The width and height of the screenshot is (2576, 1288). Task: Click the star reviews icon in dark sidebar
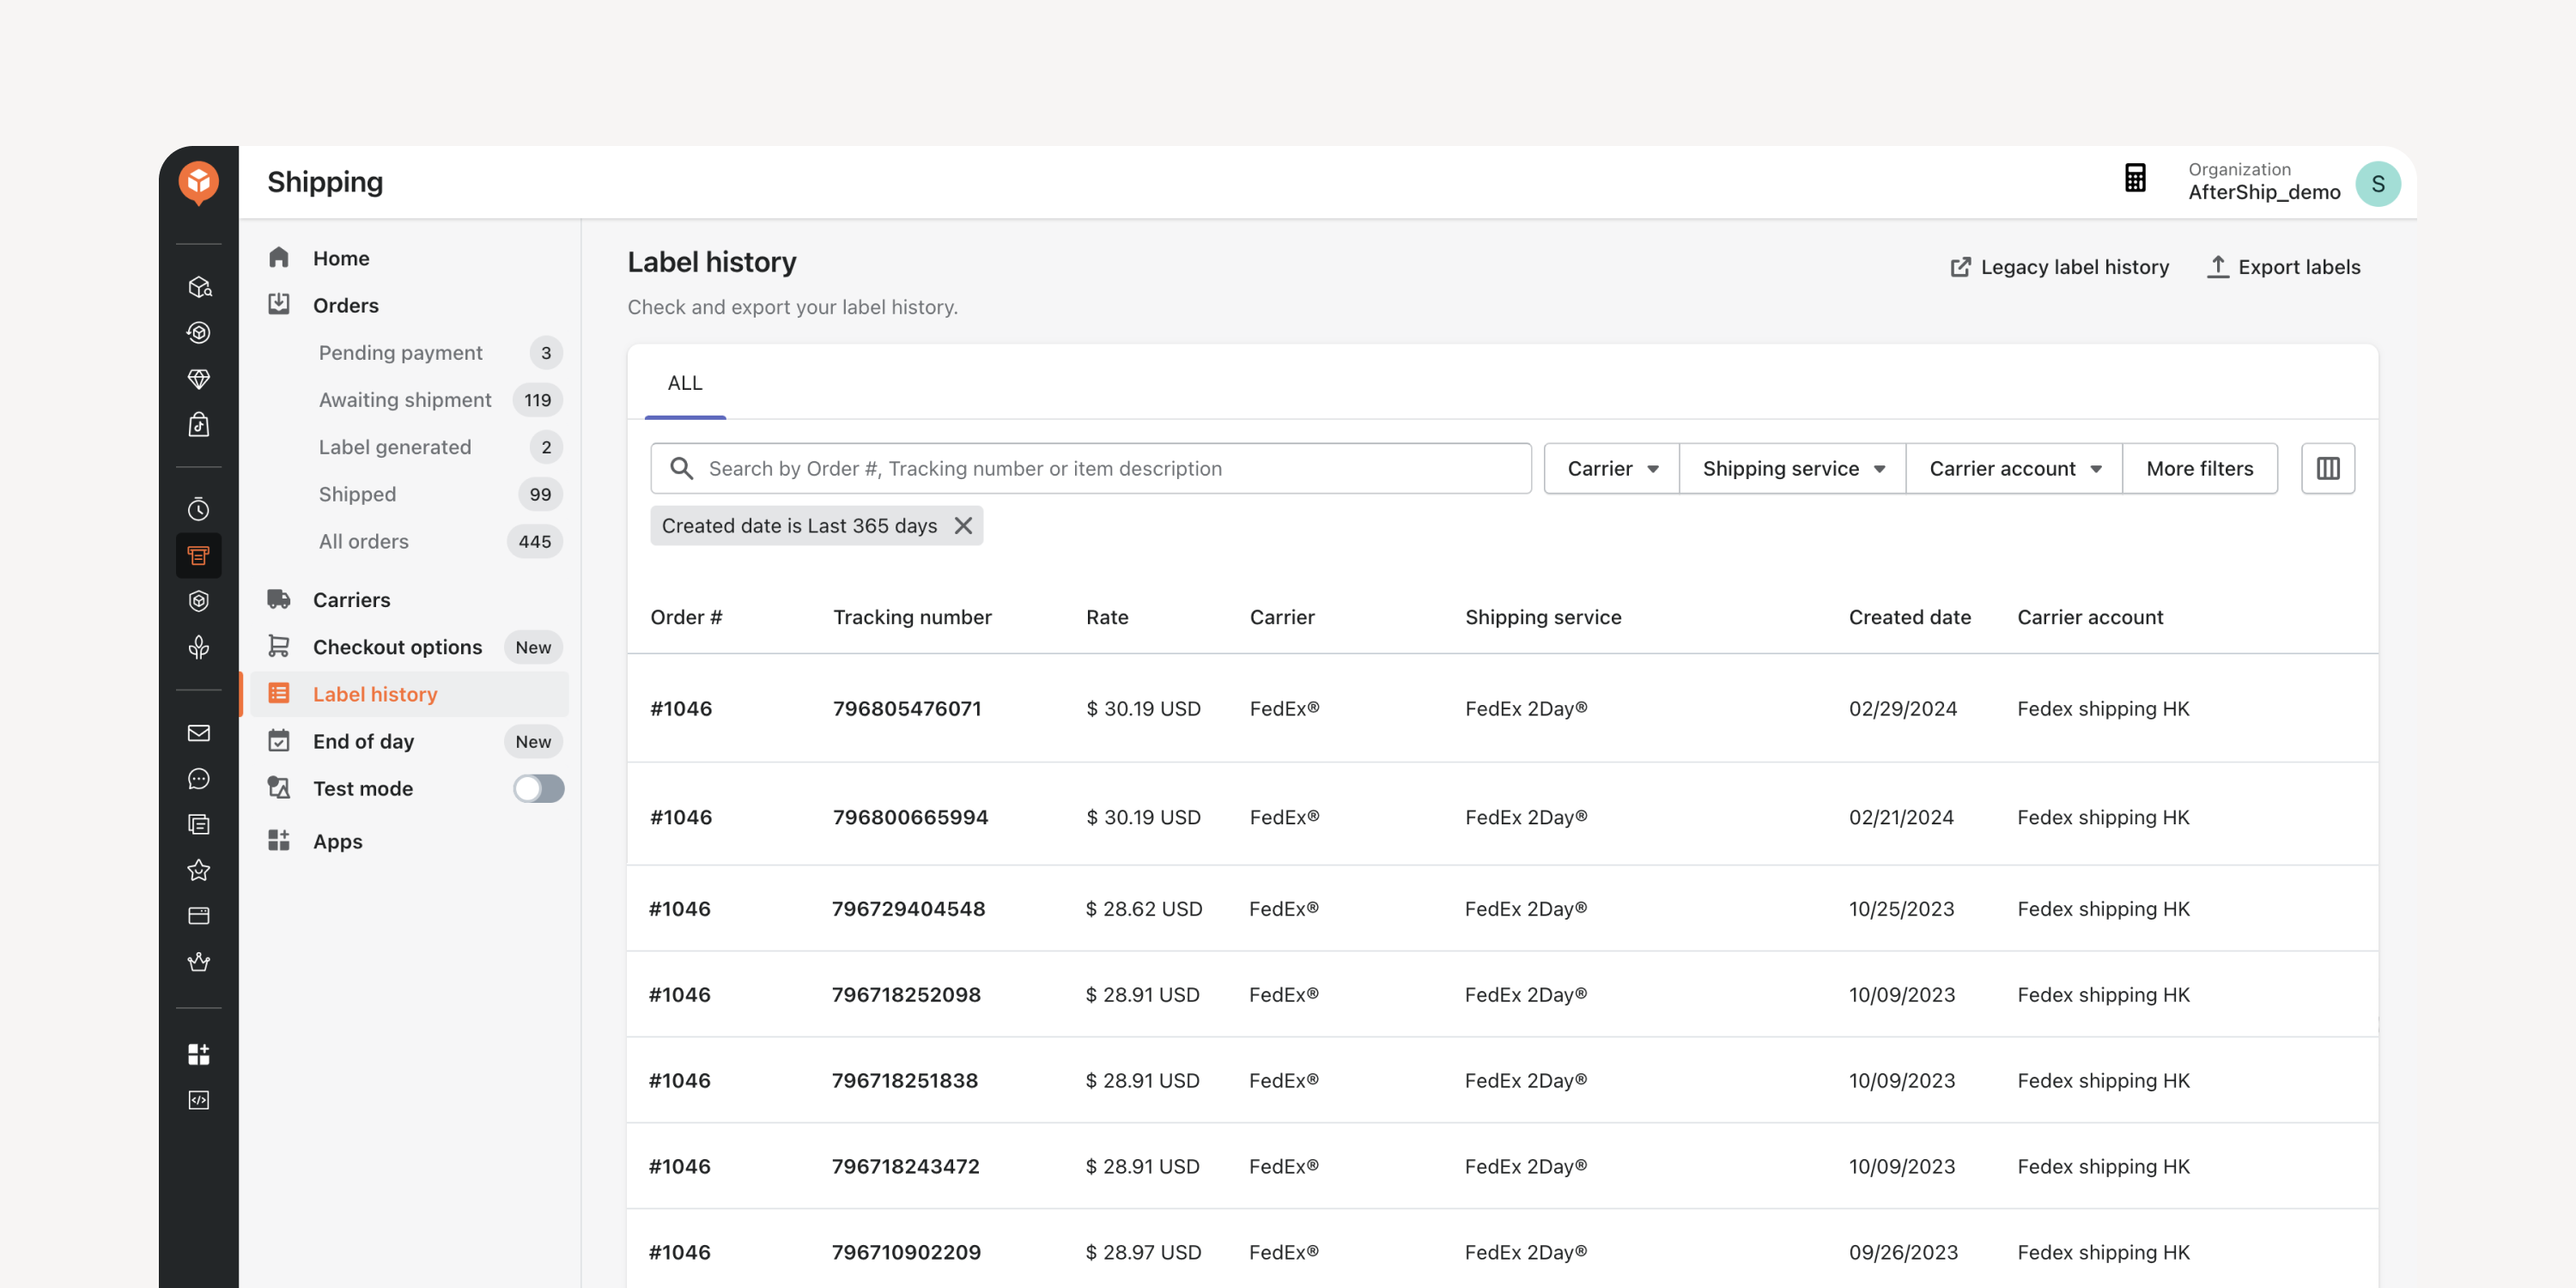[x=198, y=870]
